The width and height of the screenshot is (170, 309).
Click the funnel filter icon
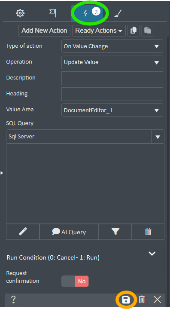pyautogui.click(x=115, y=232)
